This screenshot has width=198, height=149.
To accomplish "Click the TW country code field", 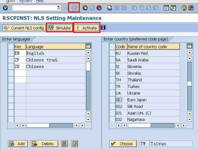I will coord(145,143).
